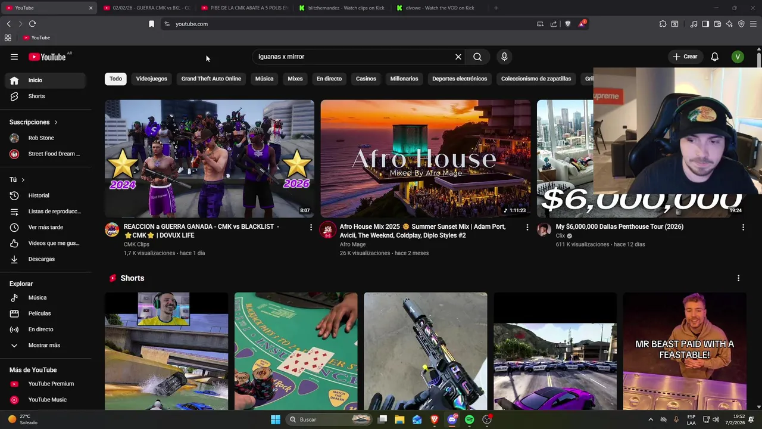Open the YouTube Premium link

(x=46, y=384)
